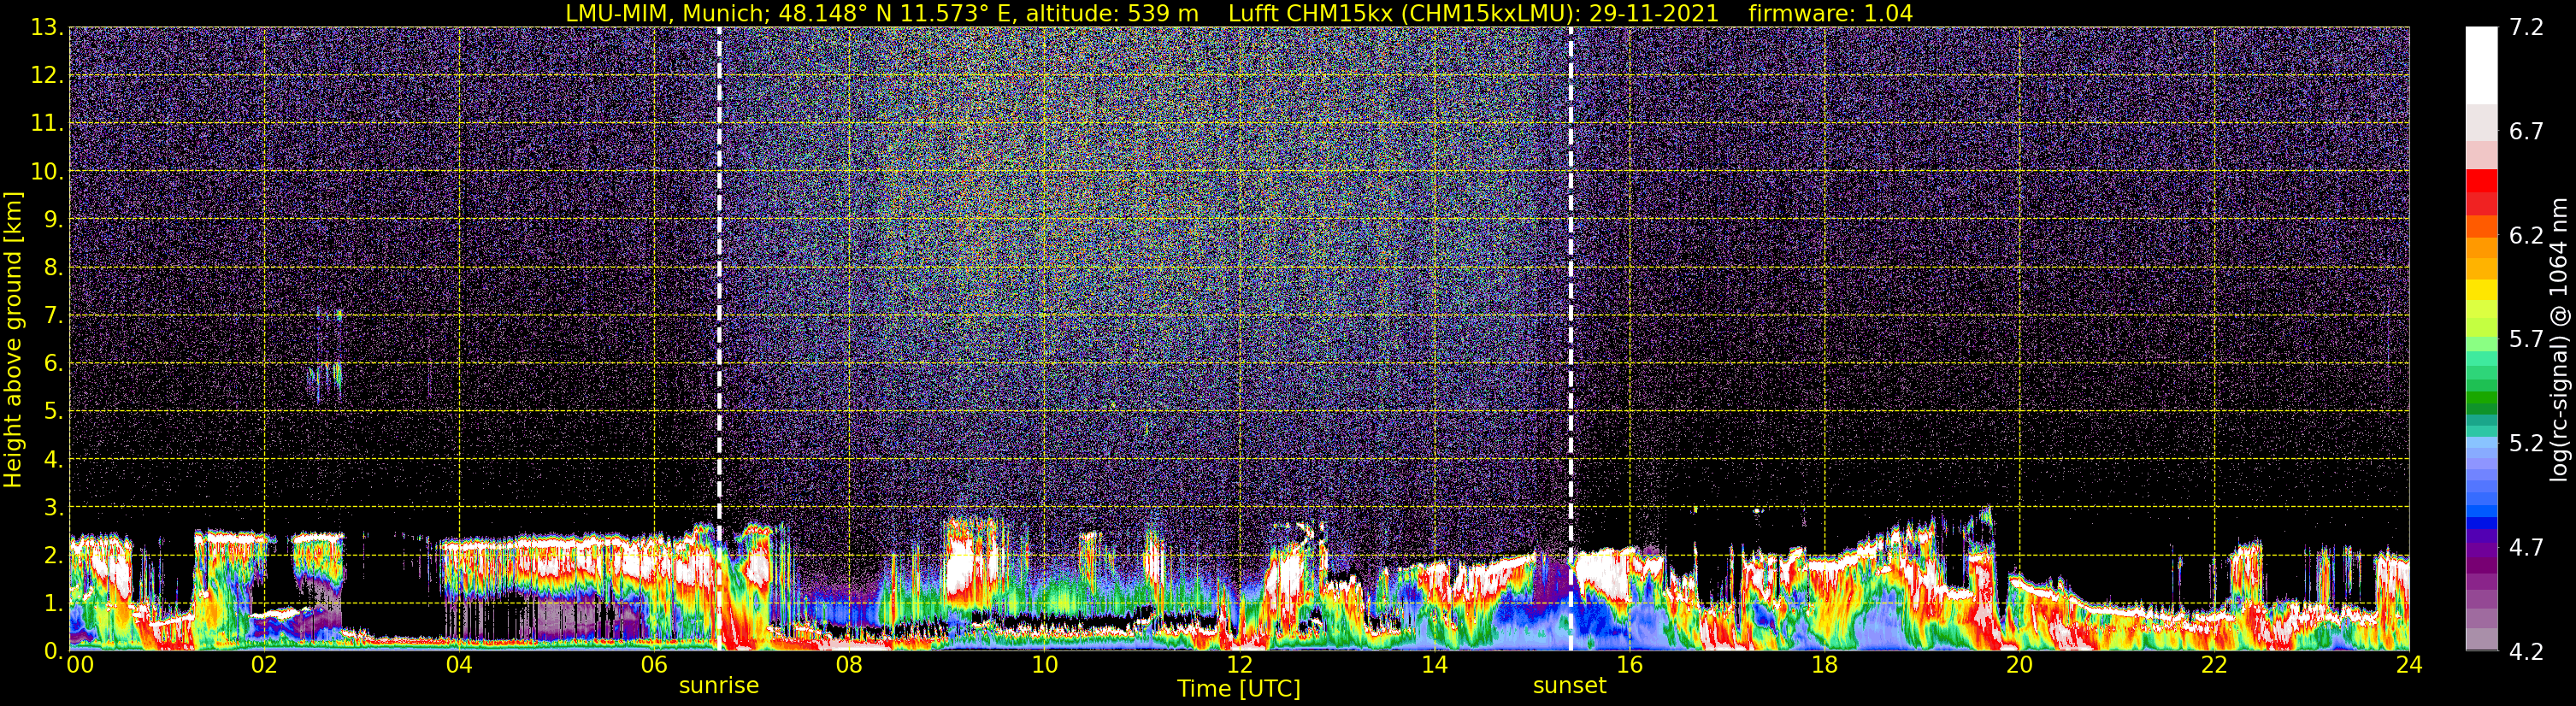2576x706 pixels.
Task: Click the white top segment of the colorbar
Action: point(2481,65)
